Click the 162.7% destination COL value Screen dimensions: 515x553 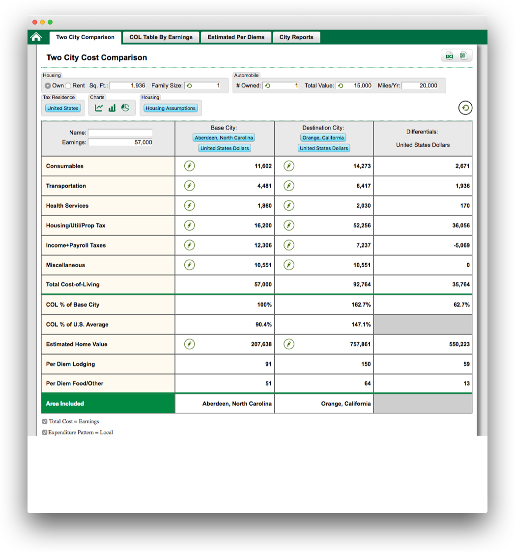[361, 304]
